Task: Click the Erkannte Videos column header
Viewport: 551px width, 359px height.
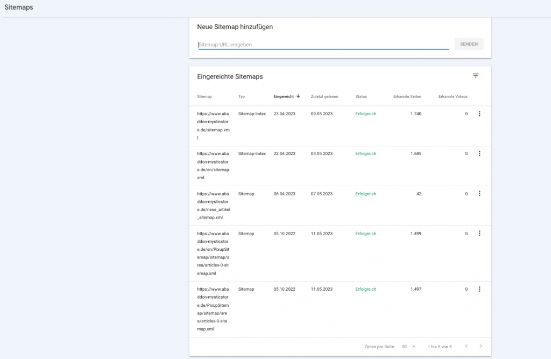Action: [x=453, y=97]
